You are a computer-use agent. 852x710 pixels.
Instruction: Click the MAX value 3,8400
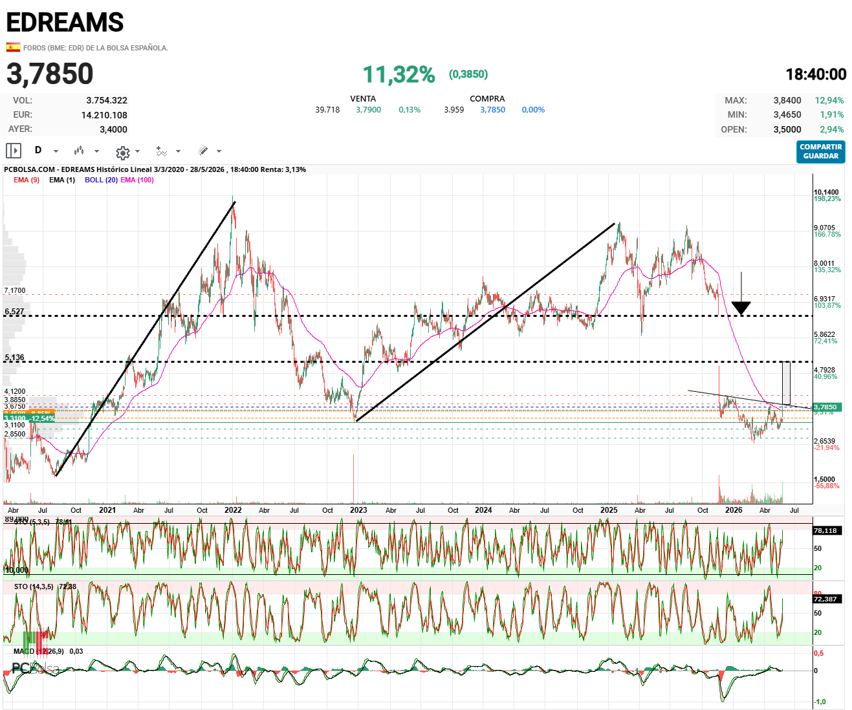pyautogui.click(x=787, y=100)
